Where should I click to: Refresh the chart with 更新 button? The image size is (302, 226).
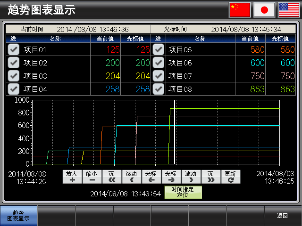(230, 177)
